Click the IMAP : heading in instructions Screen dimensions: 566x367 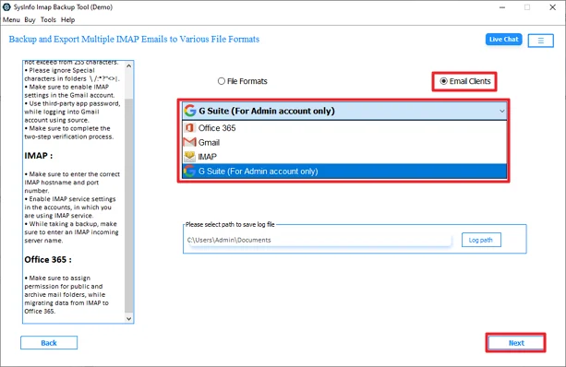[38, 156]
